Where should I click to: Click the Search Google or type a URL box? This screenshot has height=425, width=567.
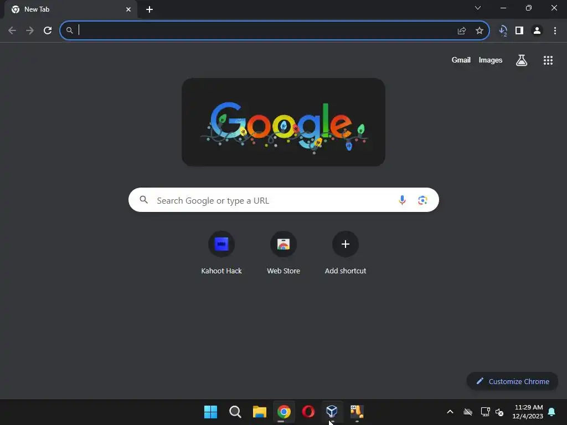284,200
